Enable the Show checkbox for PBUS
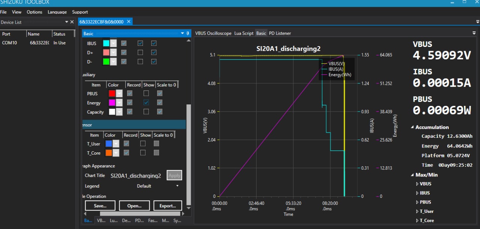The width and height of the screenshot is (480, 229). 146,93
